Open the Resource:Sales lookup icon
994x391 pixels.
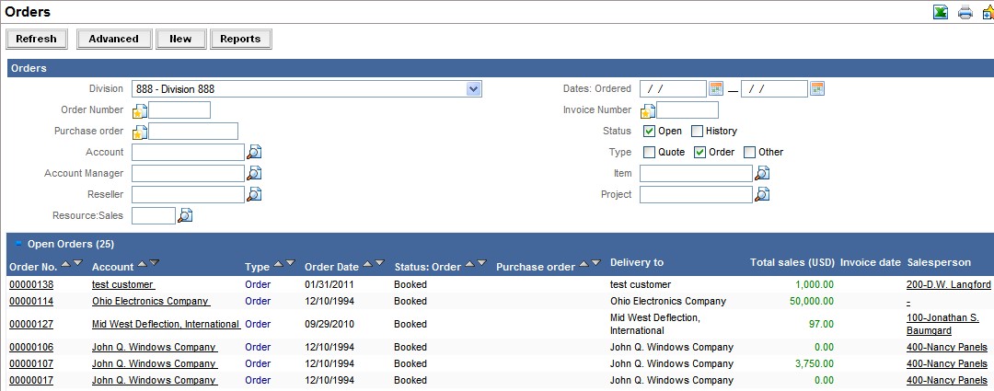[185, 215]
